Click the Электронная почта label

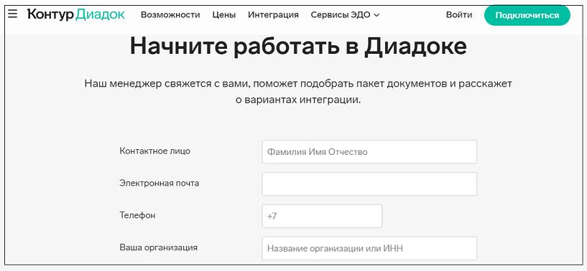pyautogui.click(x=159, y=183)
